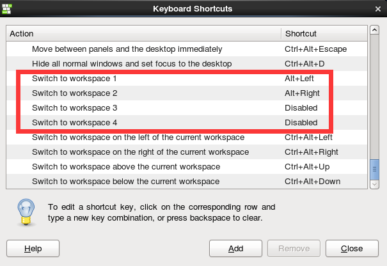The image size is (387, 266).
Task: Select the 'Switch to workspace 1' row
Action: pyautogui.click(x=74, y=78)
